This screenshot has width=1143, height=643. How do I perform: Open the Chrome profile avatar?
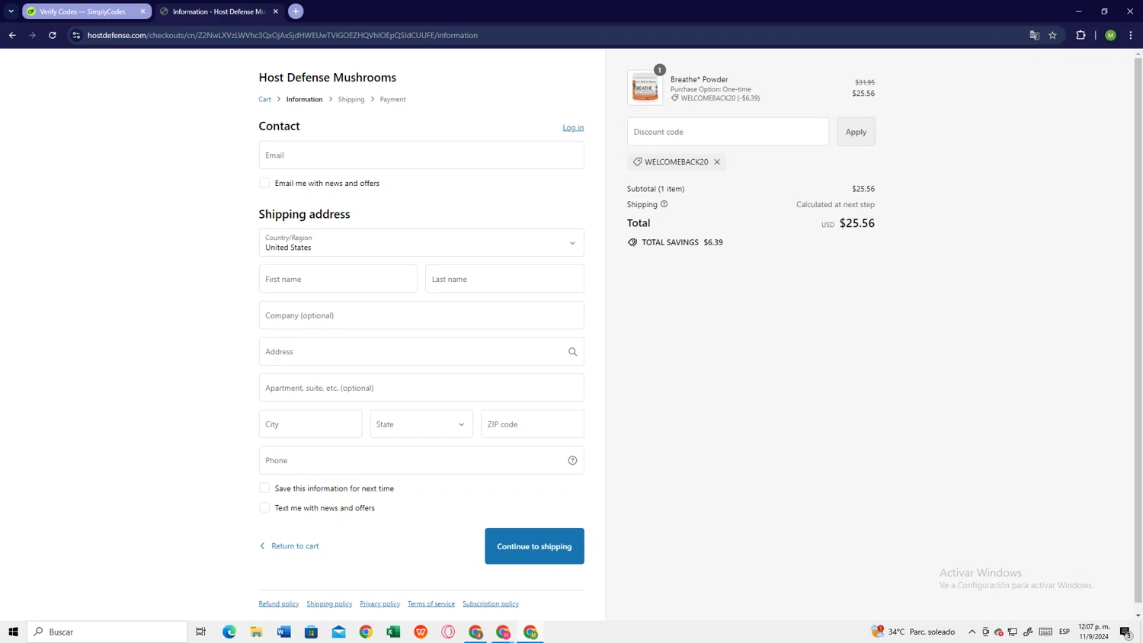(1110, 35)
